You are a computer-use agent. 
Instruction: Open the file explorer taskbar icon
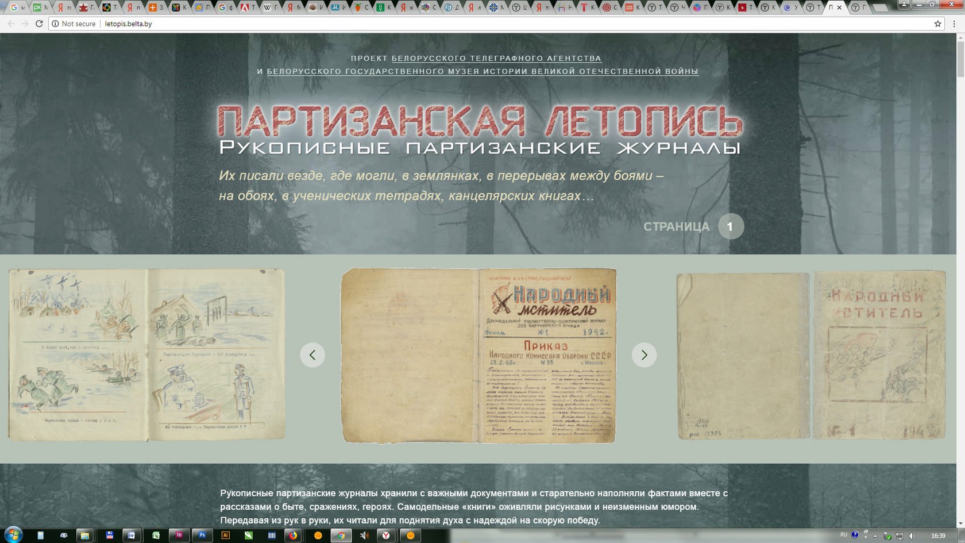tap(84, 536)
